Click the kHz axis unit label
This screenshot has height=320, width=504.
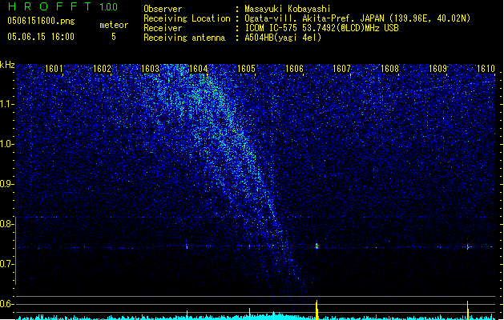(x=7, y=65)
